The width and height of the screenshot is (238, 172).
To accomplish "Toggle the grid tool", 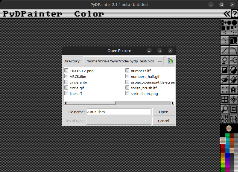I will [224, 99].
